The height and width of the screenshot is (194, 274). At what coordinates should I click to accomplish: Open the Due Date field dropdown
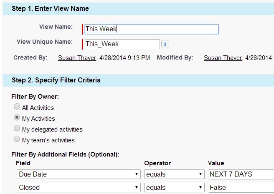[79, 174]
